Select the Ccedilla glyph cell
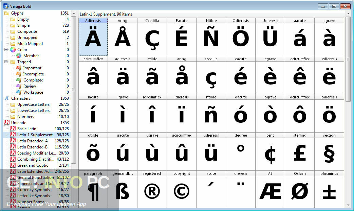The width and height of the screenshot is (354, 211). (x=152, y=37)
